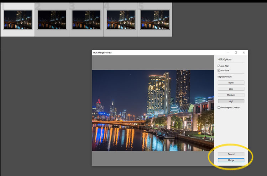Select High deghost amount

pos(231,101)
